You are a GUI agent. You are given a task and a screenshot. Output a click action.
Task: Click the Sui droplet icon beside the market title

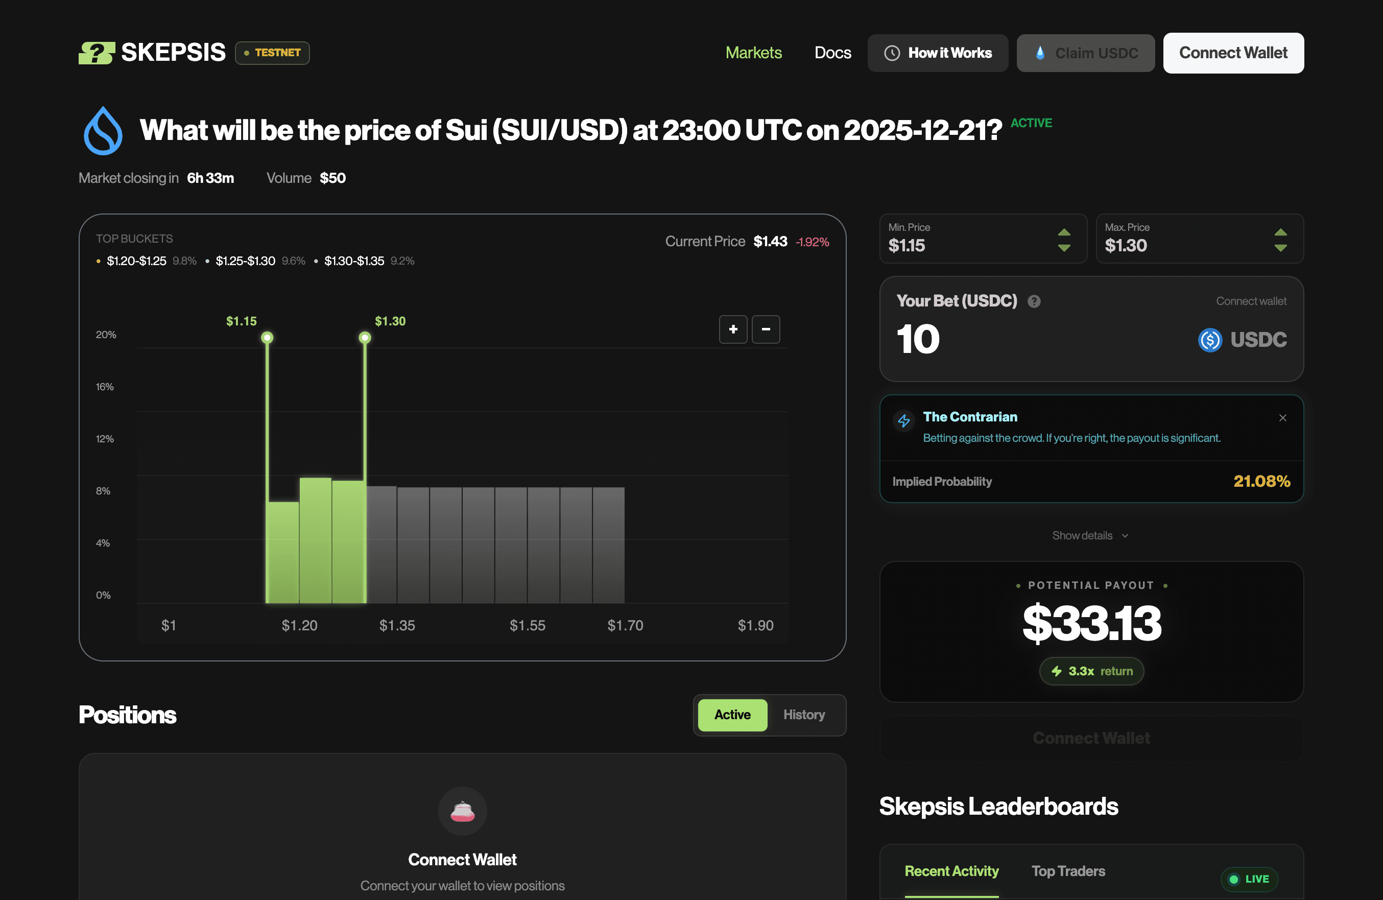tap(103, 130)
